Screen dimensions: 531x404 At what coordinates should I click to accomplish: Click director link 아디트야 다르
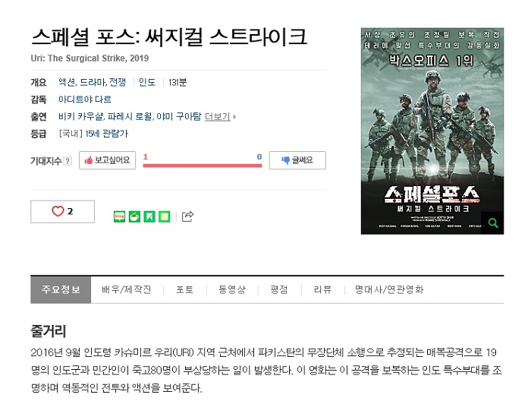click(x=85, y=99)
